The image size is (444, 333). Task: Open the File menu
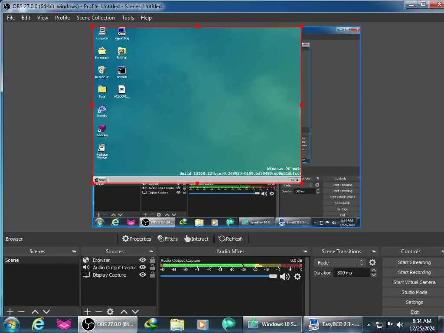coord(11,17)
